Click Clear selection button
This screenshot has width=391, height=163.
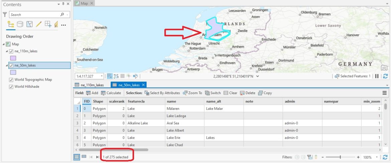[x=230, y=93]
